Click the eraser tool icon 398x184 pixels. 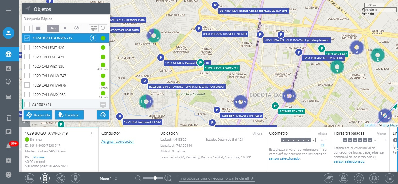[328, 178]
